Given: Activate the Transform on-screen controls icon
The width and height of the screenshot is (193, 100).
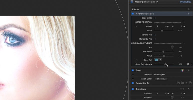Looking at the screenshot, I should coord(182,89).
